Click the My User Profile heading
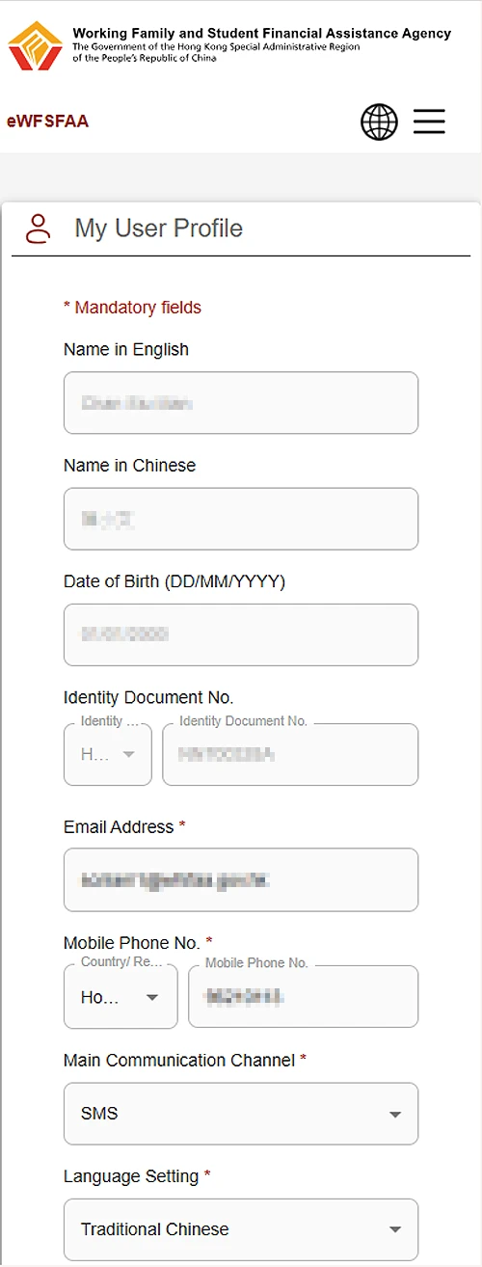Image resolution: width=482 pixels, height=1267 pixels. (159, 229)
